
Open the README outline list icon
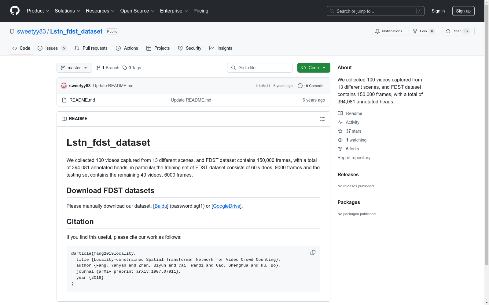322,119
